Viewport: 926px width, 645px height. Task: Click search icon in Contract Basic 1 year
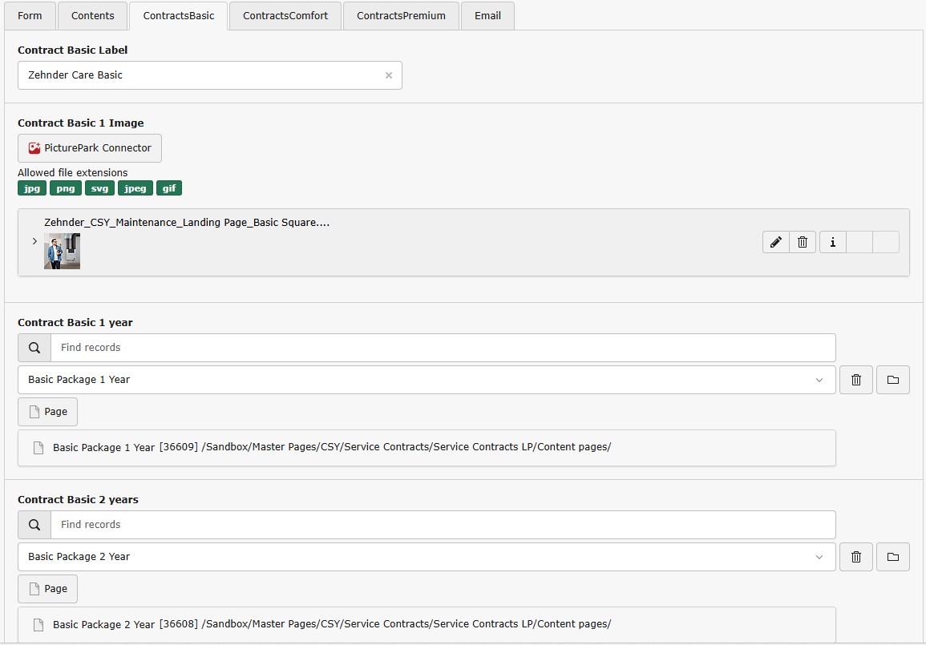pos(34,348)
